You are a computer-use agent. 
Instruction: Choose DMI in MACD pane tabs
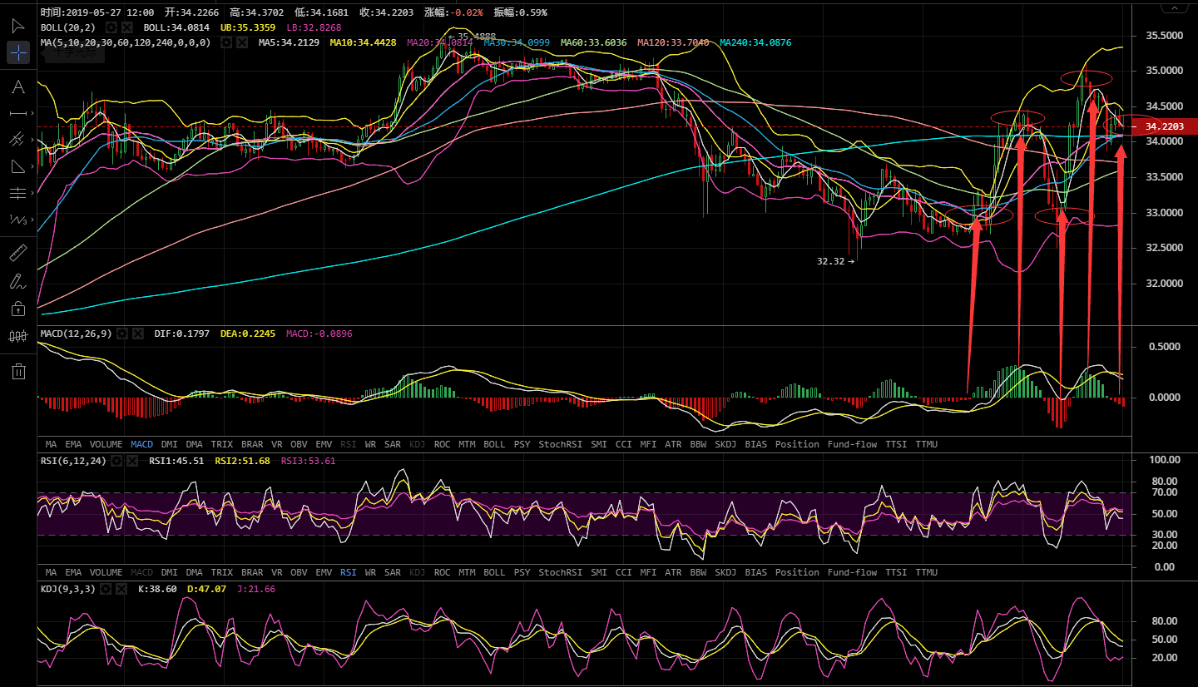169,444
